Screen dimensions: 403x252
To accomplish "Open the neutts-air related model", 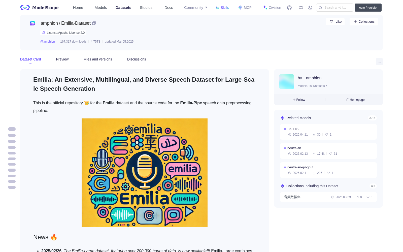I will (x=328, y=151).
